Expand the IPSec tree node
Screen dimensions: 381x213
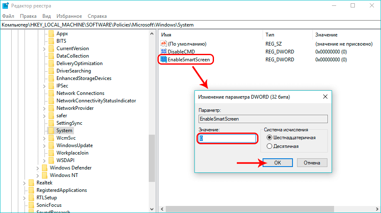(x=44, y=86)
